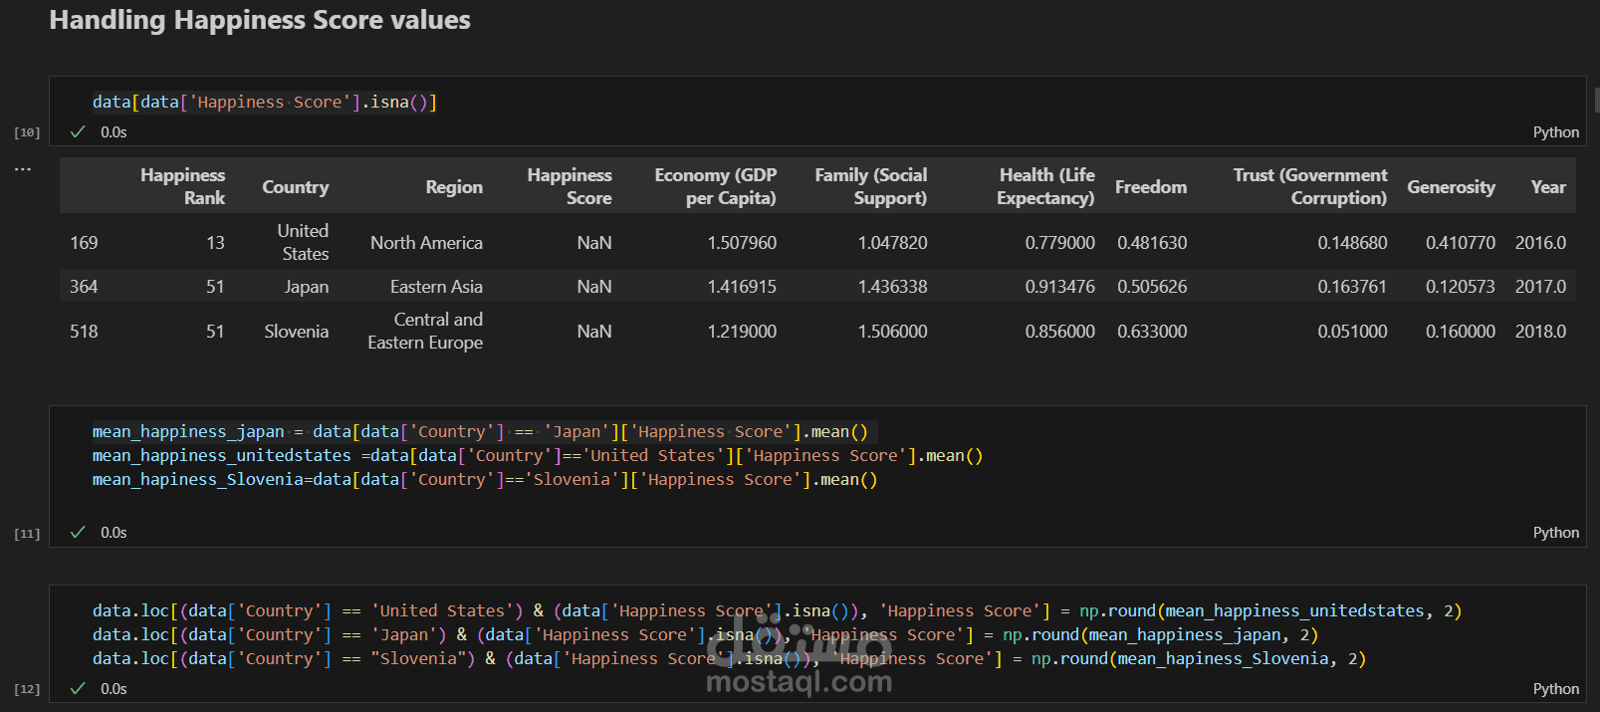Click the Python label of cell 12
Image resolution: width=1600 pixels, height=712 pixels.
[x=1555, y=689]
